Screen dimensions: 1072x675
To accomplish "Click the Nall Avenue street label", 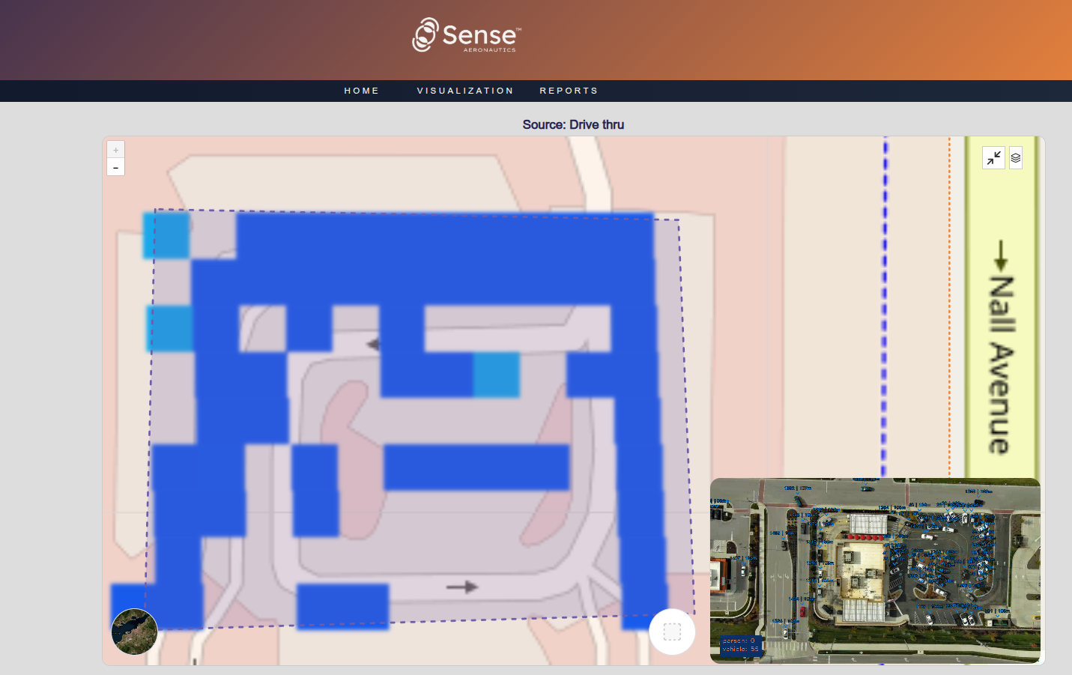I will point(1001,365).
